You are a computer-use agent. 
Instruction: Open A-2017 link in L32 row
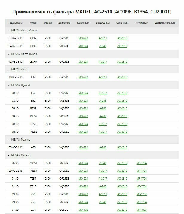coord(103,77)
